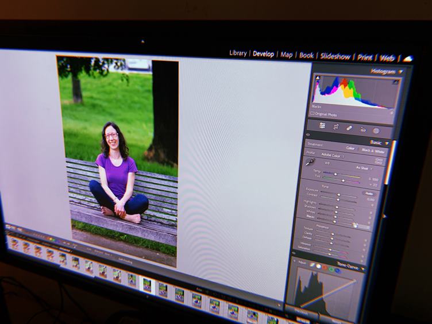
Task: Open the Profile Browser grid icon
Action: point(379,161)
